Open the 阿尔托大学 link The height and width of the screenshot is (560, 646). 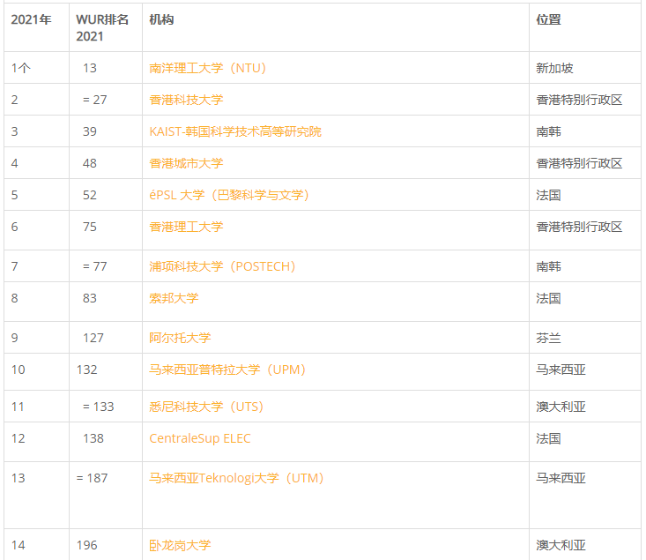pos(180,338)
